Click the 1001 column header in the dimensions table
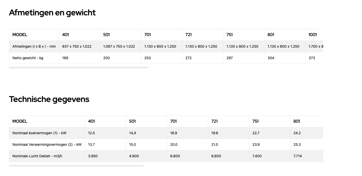 click(314, 35)
